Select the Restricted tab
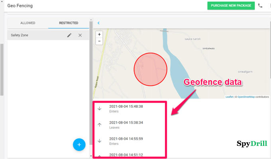Image resolution: width=271 pixels, height=159 pixels. tap(69, 23)
